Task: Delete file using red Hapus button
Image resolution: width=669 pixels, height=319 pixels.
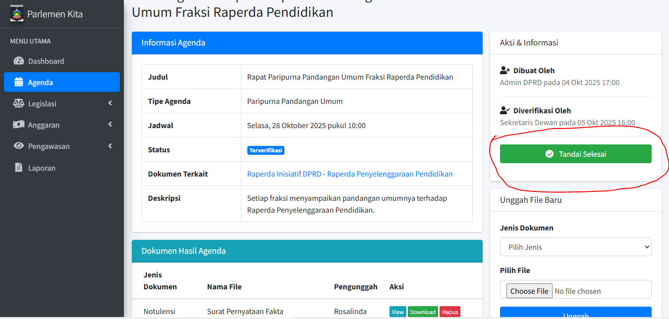Action: (449, 312)
